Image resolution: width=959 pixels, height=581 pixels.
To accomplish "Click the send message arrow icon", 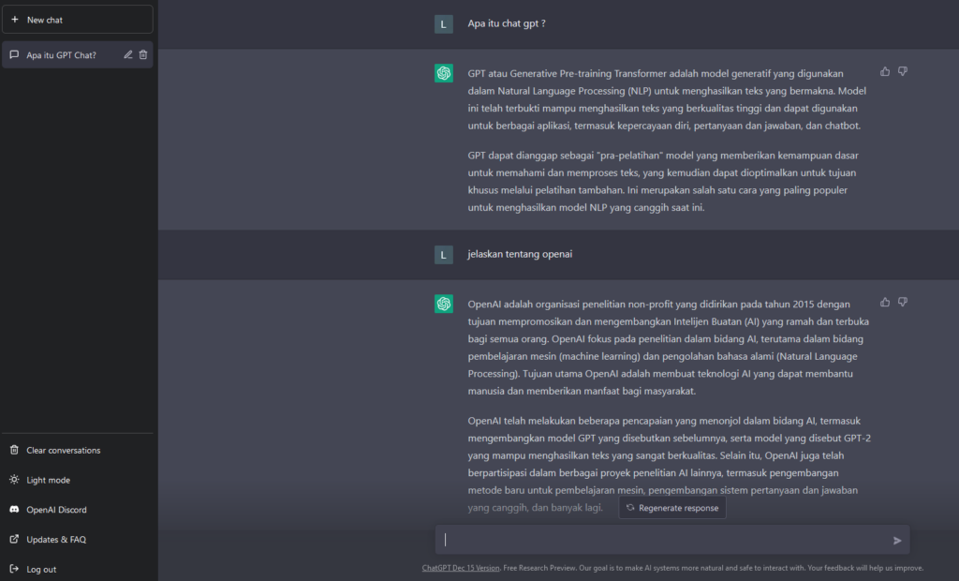I will pos(897,541).
